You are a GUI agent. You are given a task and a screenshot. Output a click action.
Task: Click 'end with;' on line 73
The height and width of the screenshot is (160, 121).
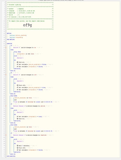[x=17, y=152]
